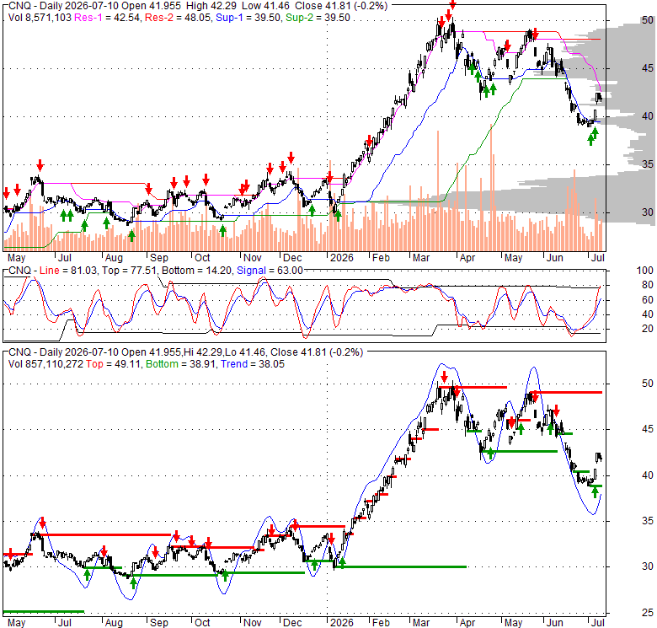Image resolution: width=657 pixels, height=628 pixels.
Task: Click 'Line = 81.03' in the oscillator legend
Action: click(x=68, y=271)
